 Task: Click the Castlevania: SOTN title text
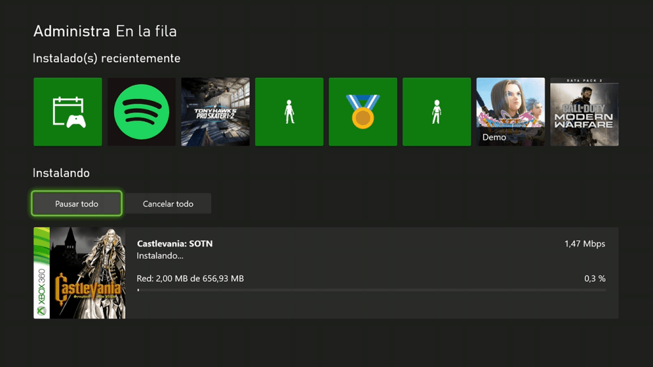click(x=175, y=244)
